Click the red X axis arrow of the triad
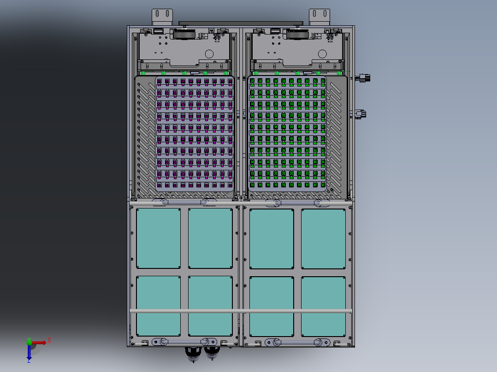 click(x=39, y=343)
